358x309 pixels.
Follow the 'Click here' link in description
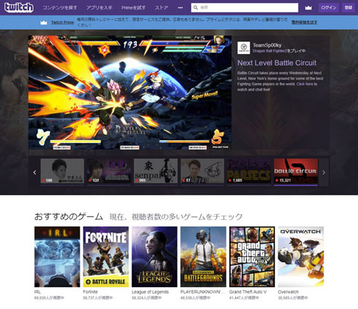(x=305, y=84)
